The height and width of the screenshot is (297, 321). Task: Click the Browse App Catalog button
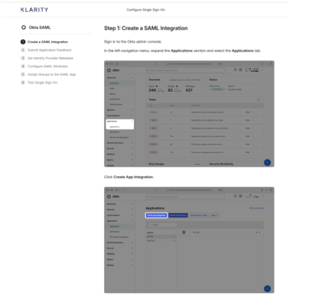(x=178, y=215)
